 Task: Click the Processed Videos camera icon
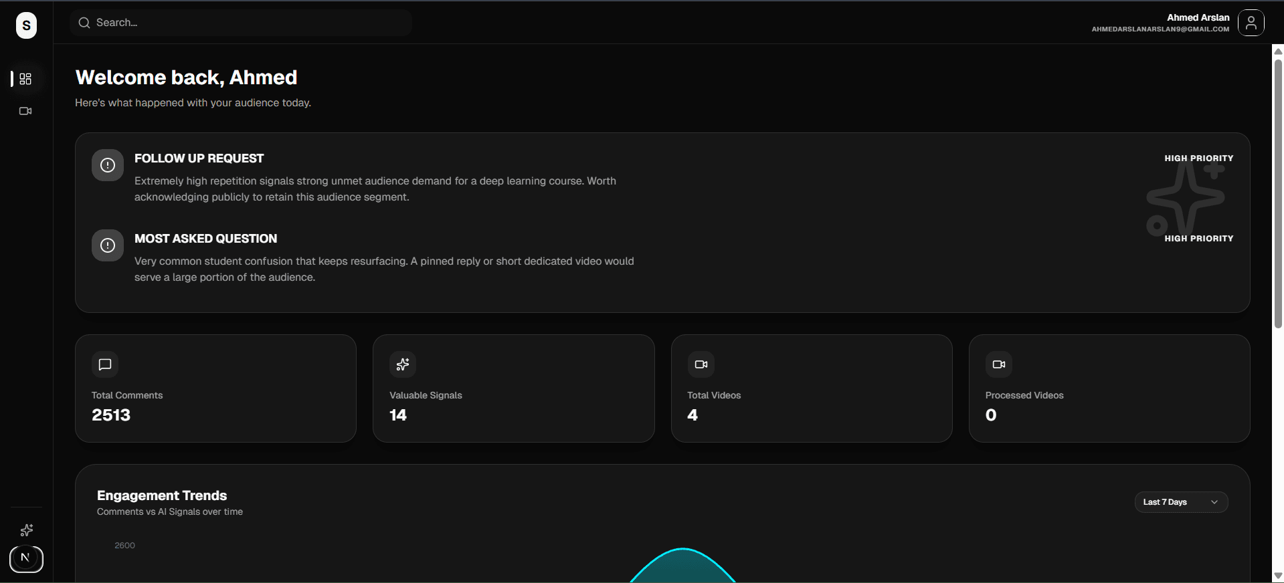coord(999,364)
